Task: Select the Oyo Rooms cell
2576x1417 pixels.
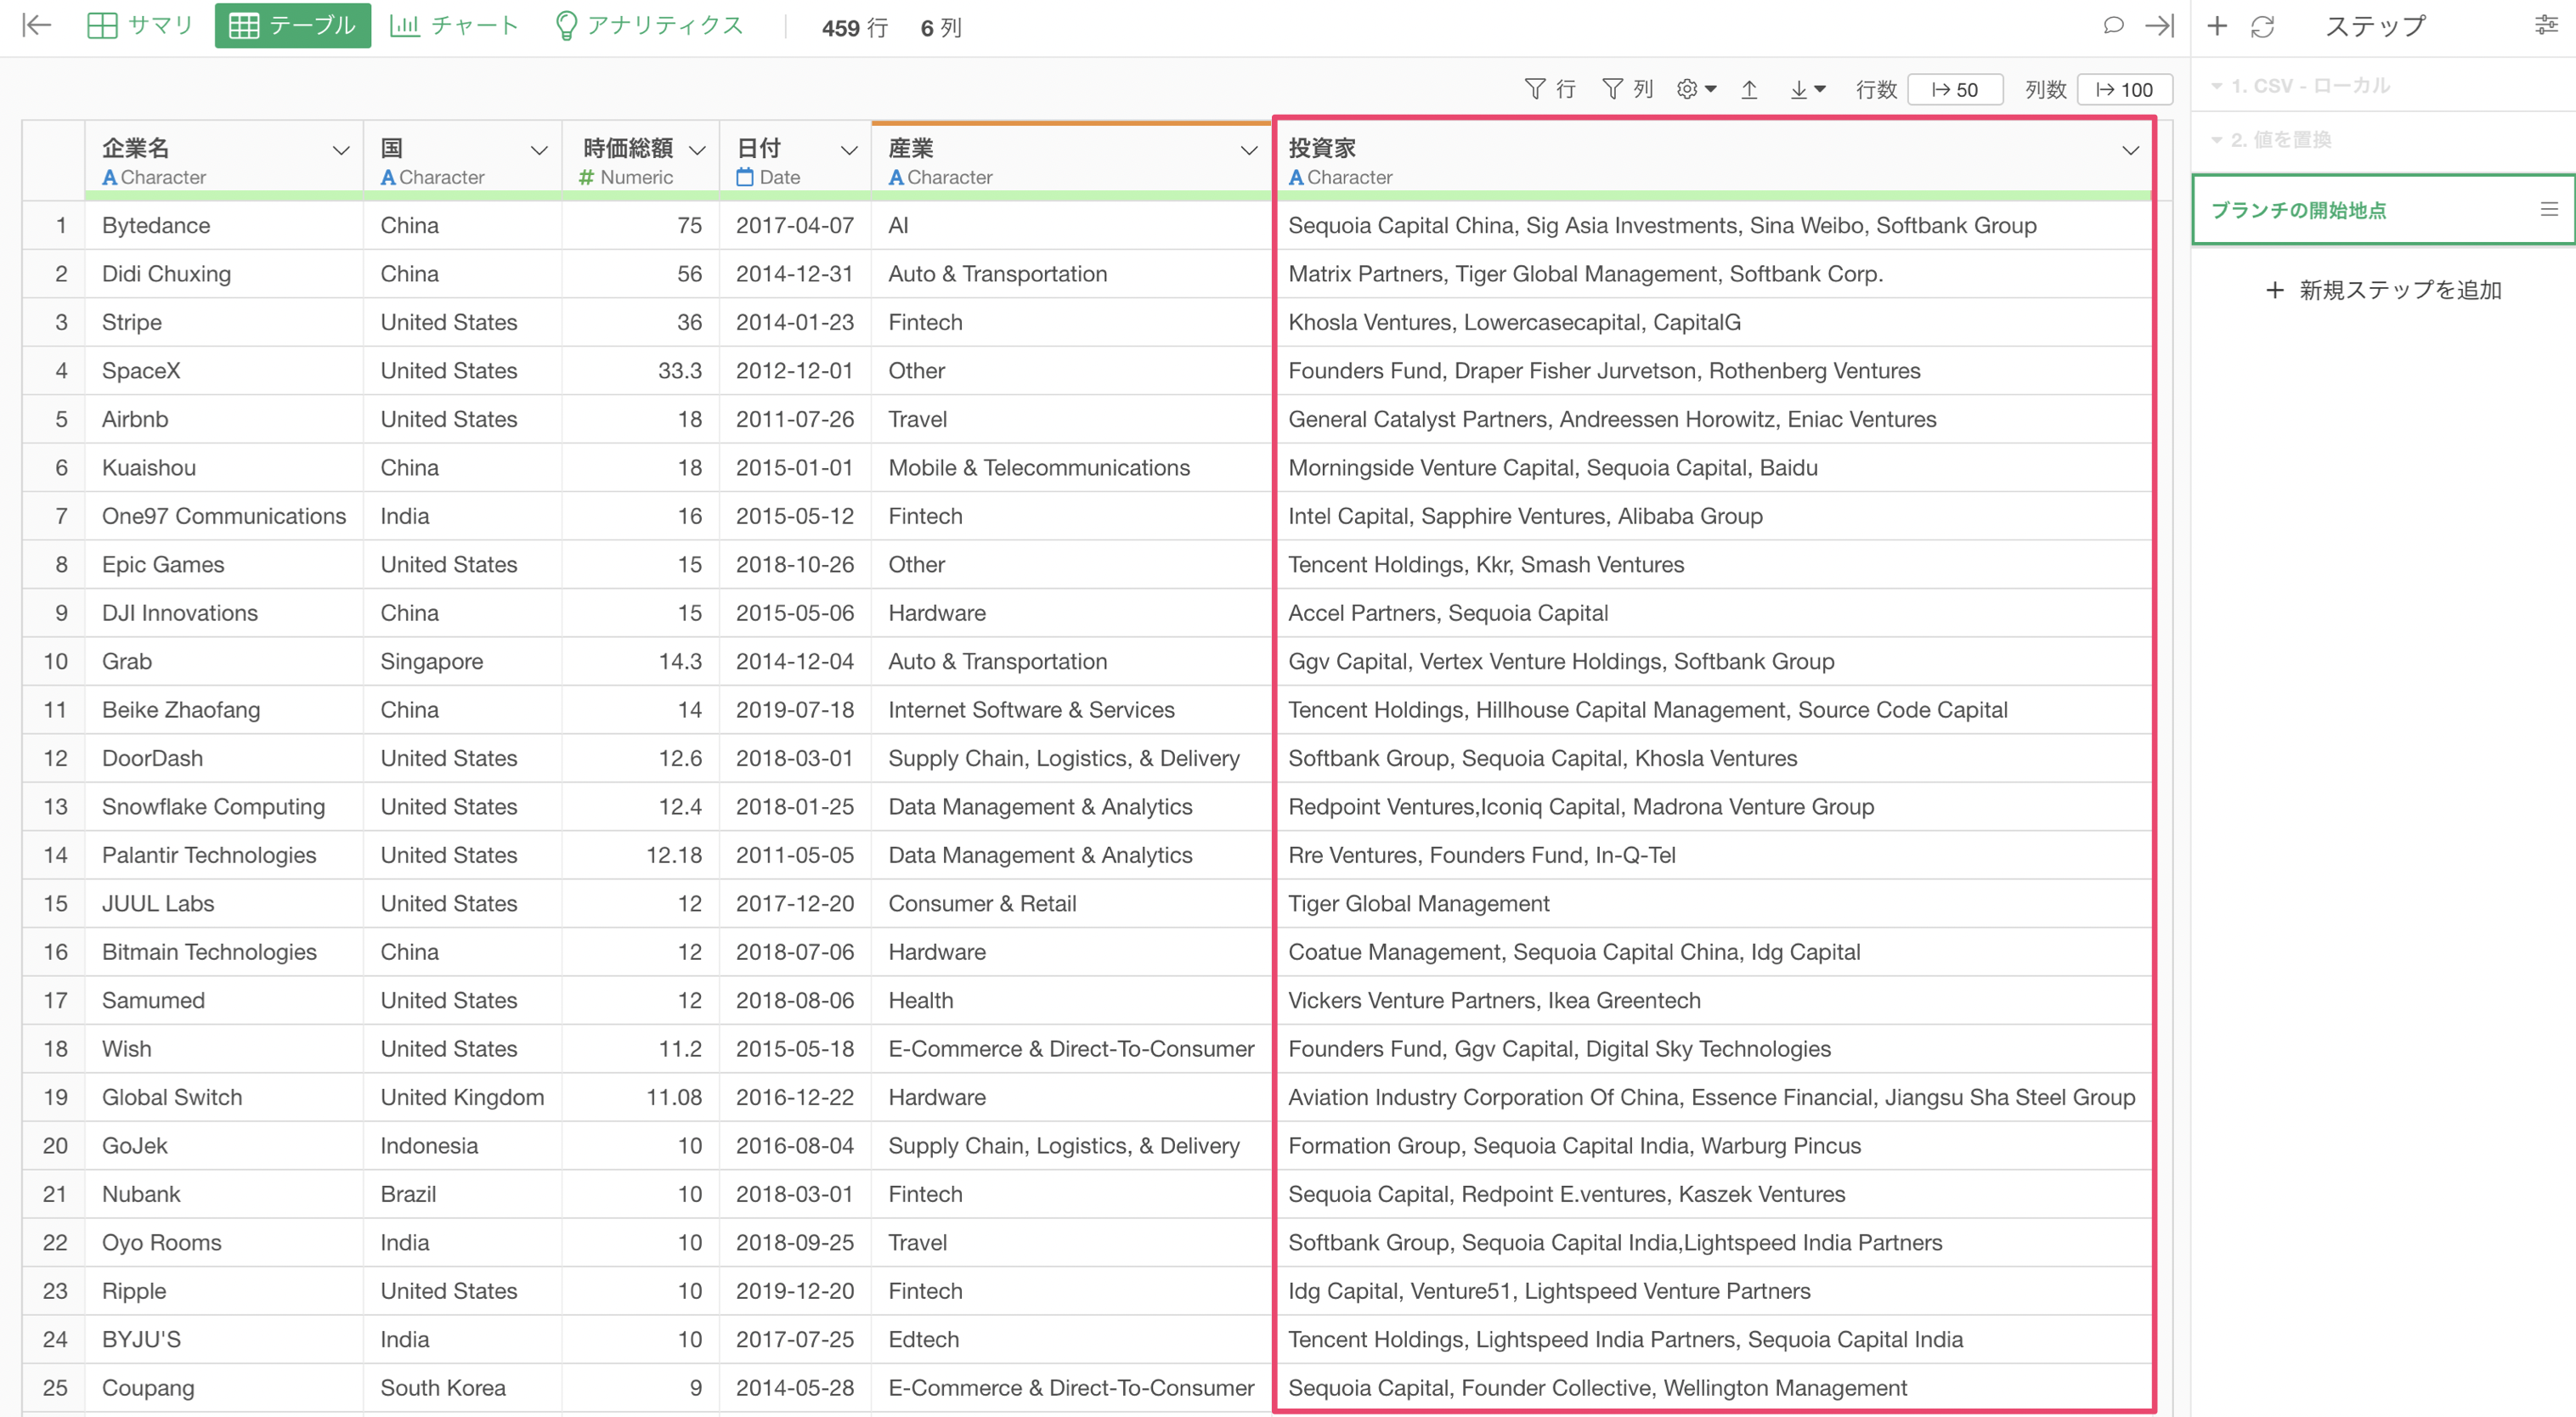Action: [x=224, y=1244]
